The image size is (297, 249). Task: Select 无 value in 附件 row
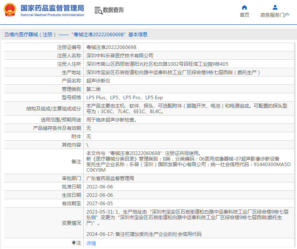[x=89, y=136]
